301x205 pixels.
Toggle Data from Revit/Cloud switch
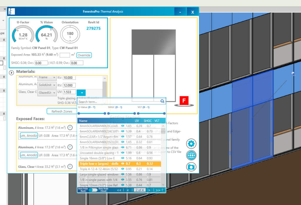(93, 190)
